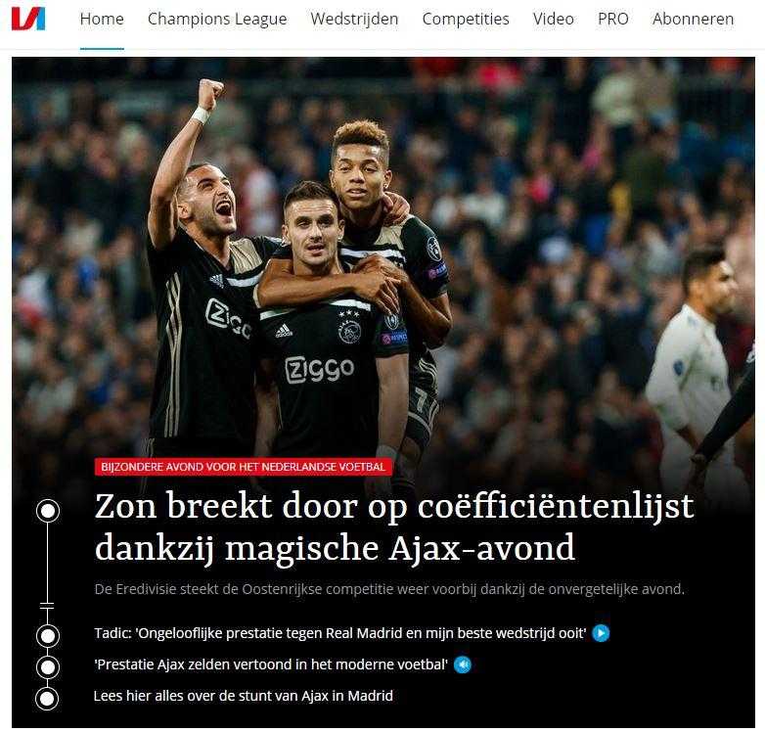The width and height of the screenshot is (765, 732).
Task: Switch to the Video section
Action: point(554,19)
